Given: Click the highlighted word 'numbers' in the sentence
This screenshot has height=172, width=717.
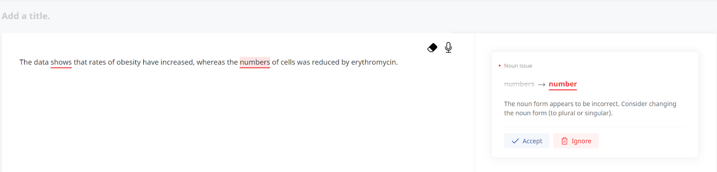Looking at the screenshot, I should click(x=255, y=62).
